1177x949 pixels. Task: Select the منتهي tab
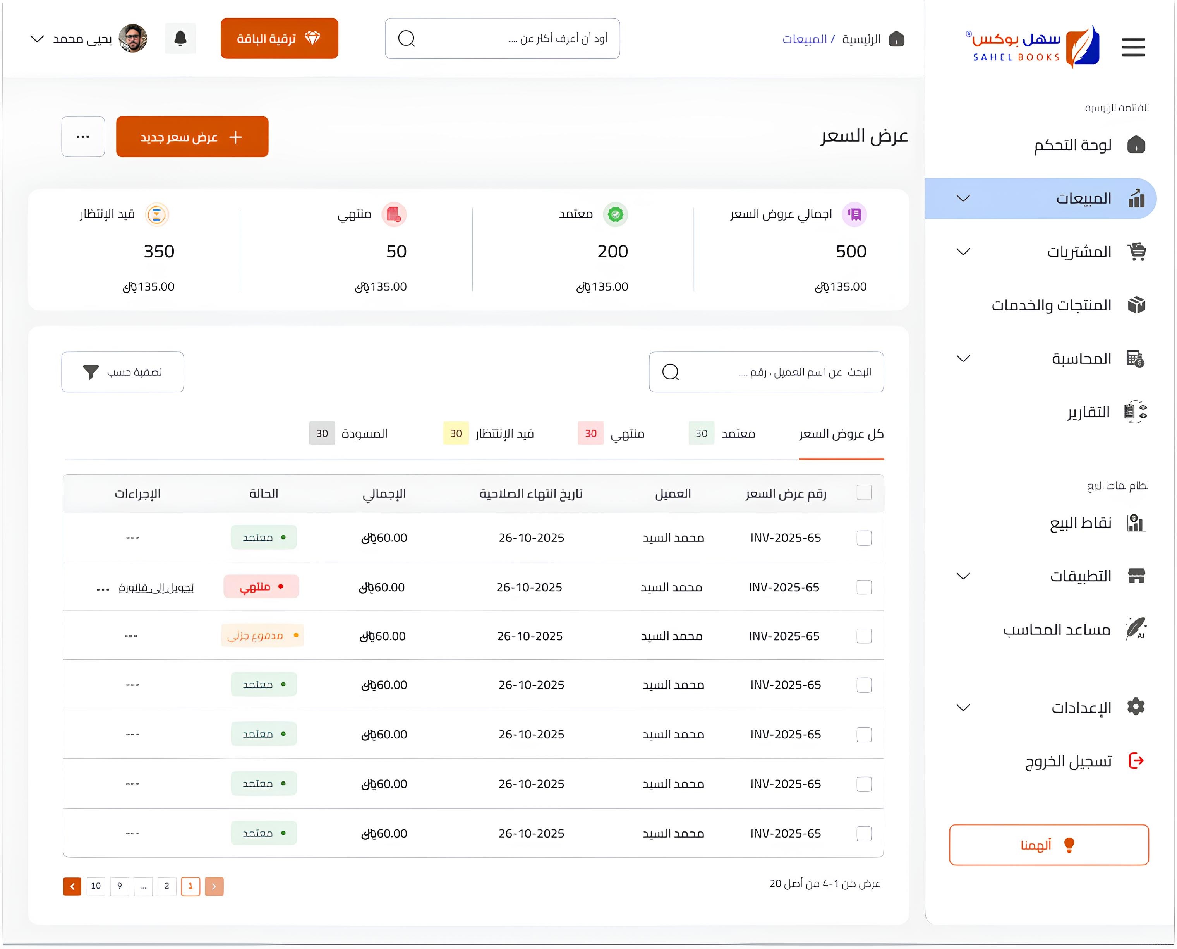[x=611, y=433]
